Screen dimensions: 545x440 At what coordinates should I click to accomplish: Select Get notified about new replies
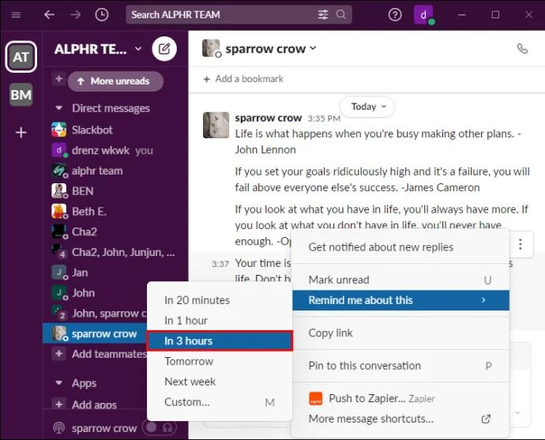pyautogui.click(x=400, y=247)
